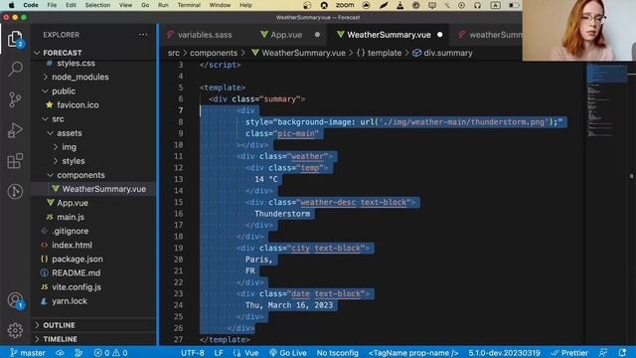The height and width of the screenshot is (358, 636).
Task: Open the Manage settings gear
Action: click(x=15, y=330)
